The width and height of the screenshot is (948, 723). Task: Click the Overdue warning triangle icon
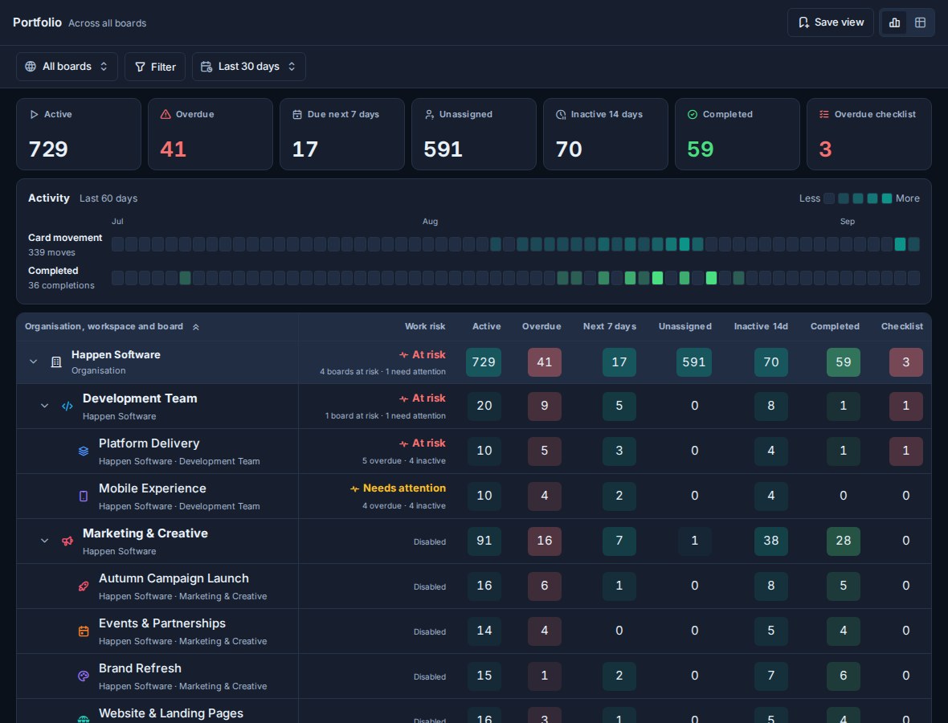coord(165,114)
